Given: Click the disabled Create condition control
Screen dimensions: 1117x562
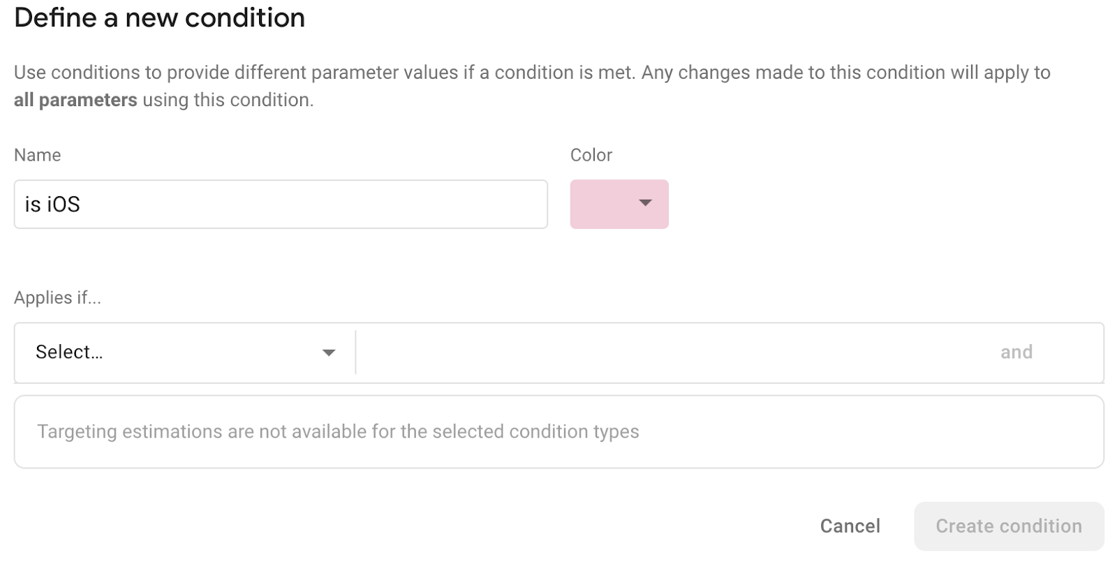Looking at the screenshot, I should (1008, 526).
